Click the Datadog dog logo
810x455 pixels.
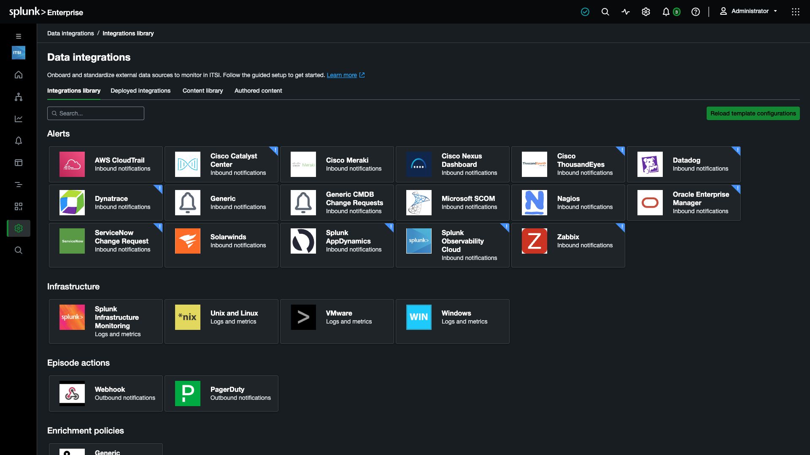click(650, 164)
